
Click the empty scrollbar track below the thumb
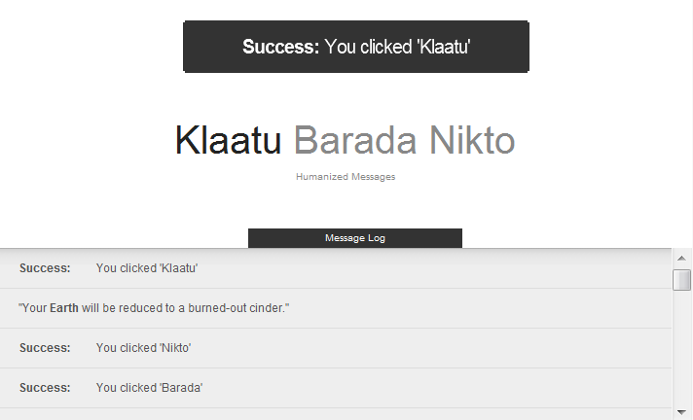tap(682, 350)
